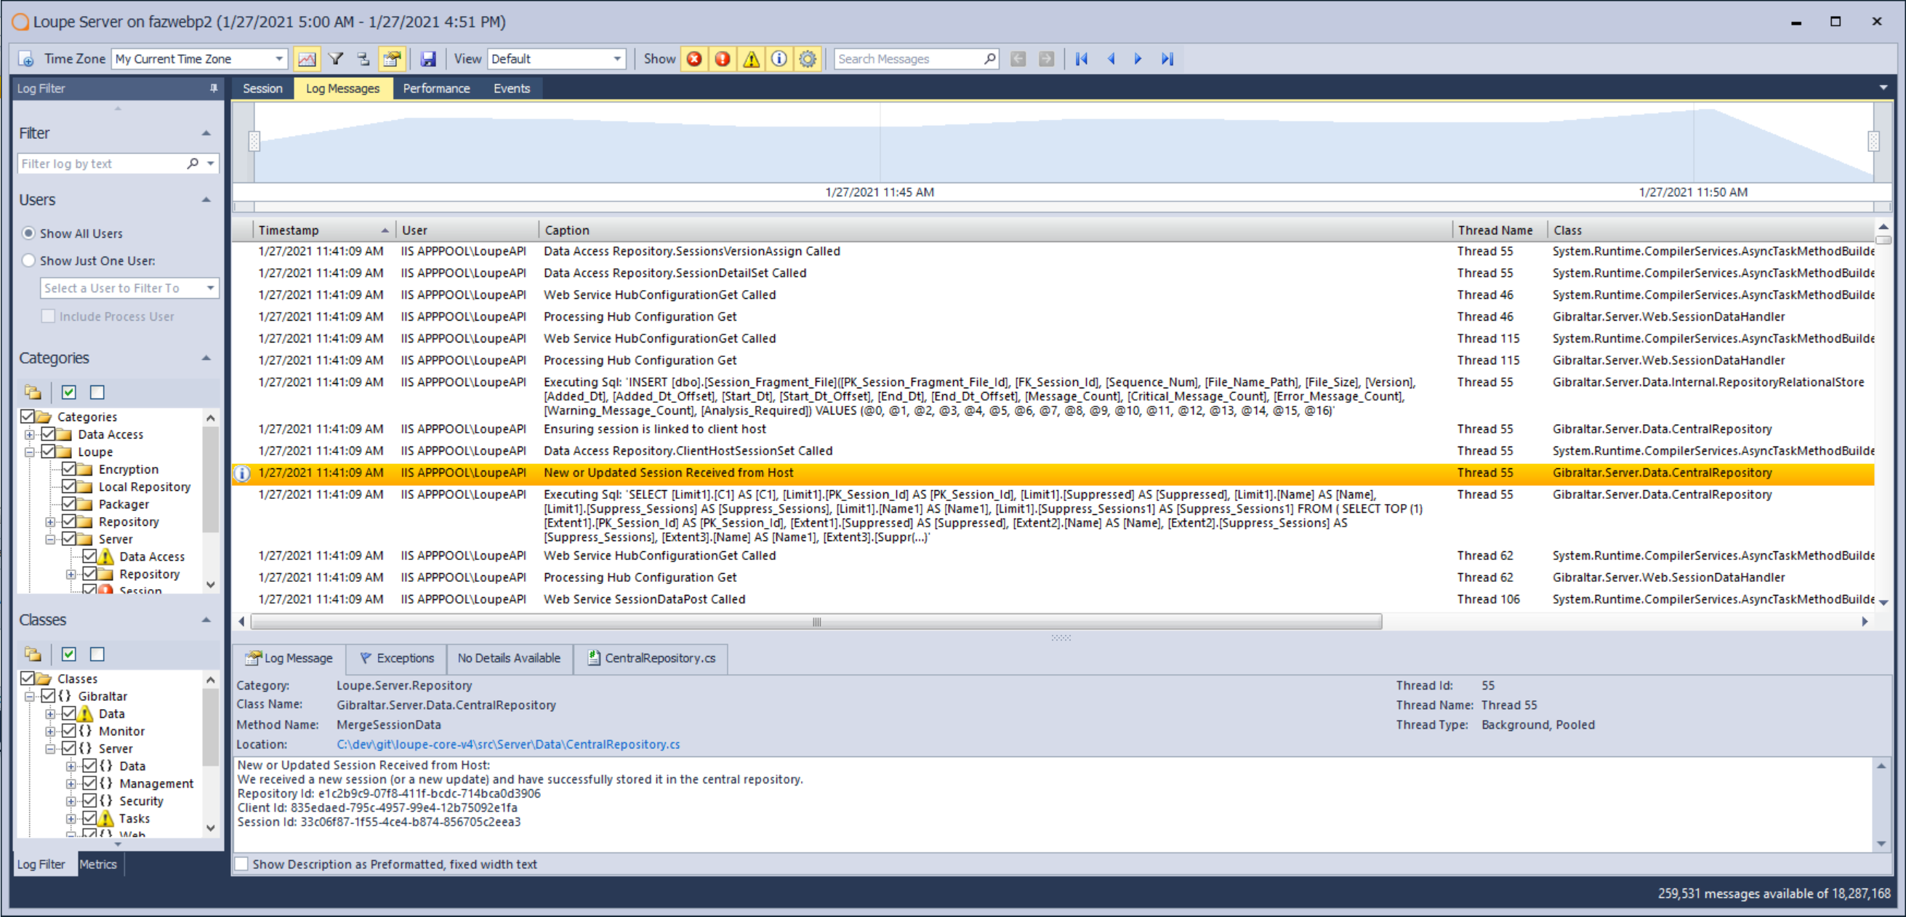Image resolution: width=1906 pixels, height=917 pixels.
Task: Sort by Thread Name column header
Action: tap(1500, 231)
